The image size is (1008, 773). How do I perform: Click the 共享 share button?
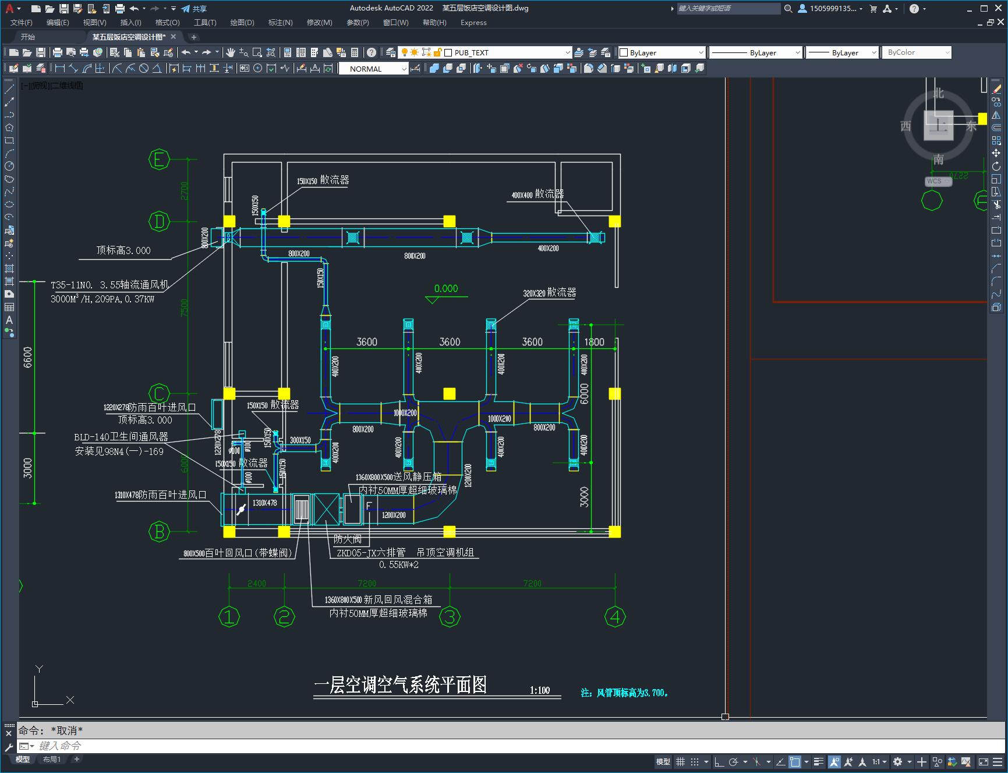194,9
